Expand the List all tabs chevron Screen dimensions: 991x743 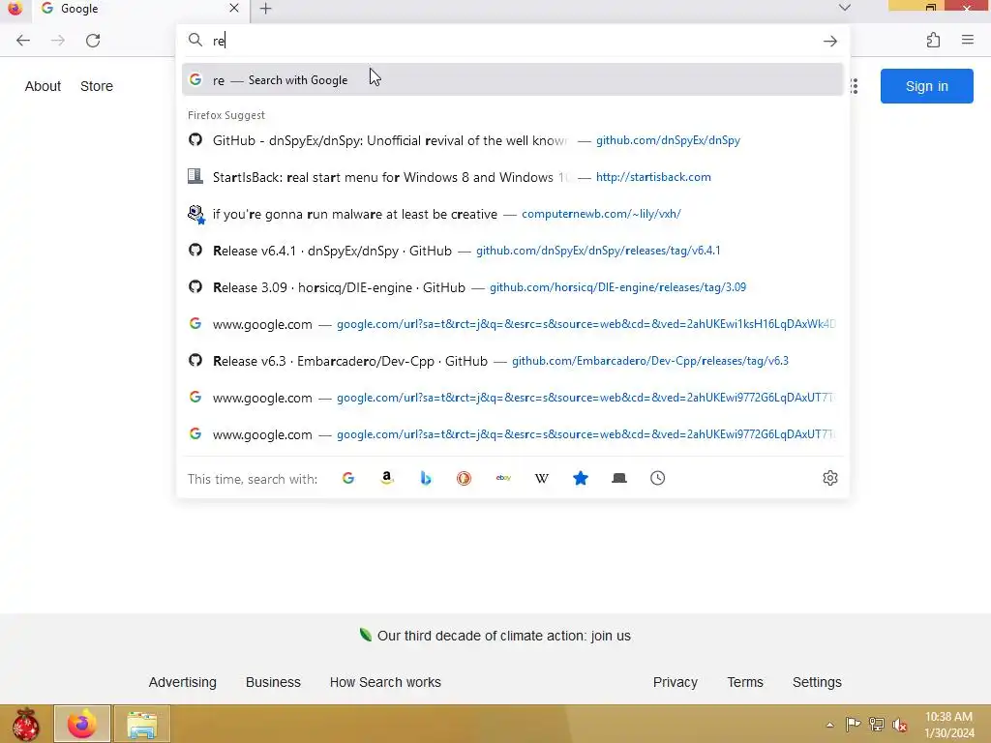[x=844, y=8]
